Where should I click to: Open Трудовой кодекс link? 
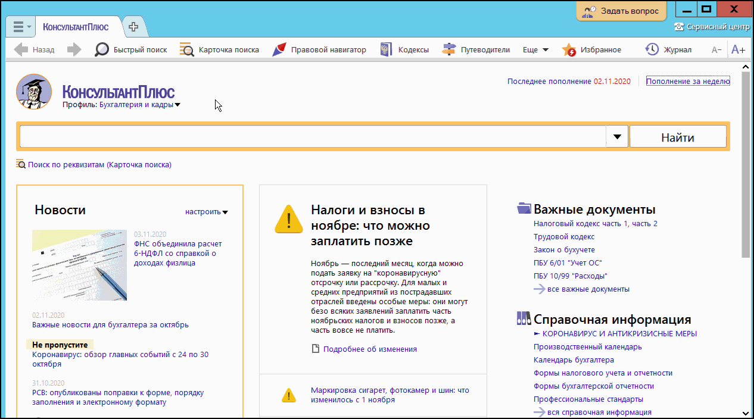point(564,237)
